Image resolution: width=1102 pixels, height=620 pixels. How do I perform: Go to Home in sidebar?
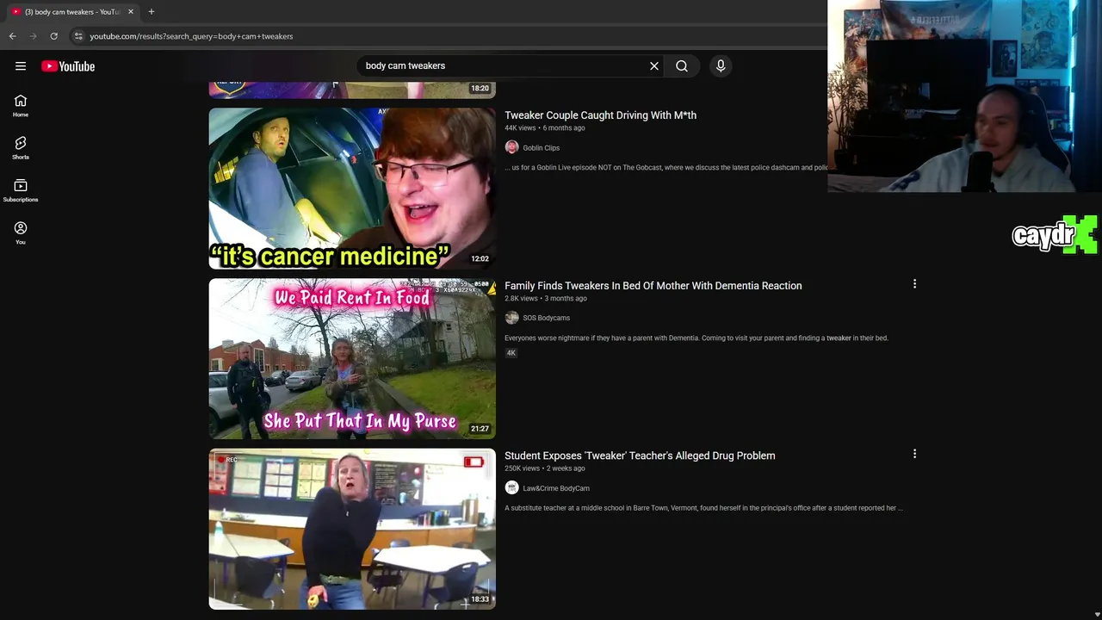pyautogui.click(x=21, y=106)
